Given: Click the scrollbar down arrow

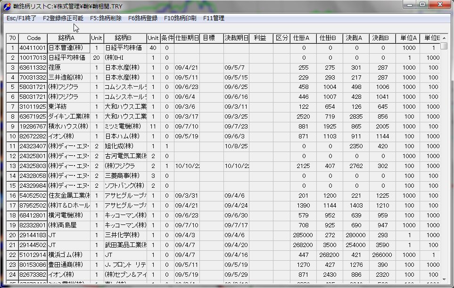Looking at the screenshot, I should point(444,280).
